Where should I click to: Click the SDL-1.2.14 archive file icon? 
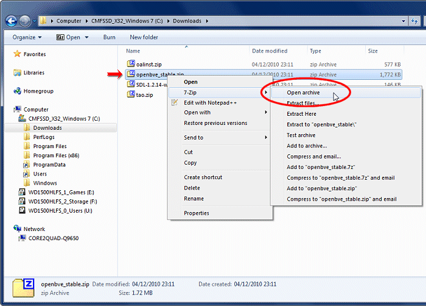coord(131,84)
